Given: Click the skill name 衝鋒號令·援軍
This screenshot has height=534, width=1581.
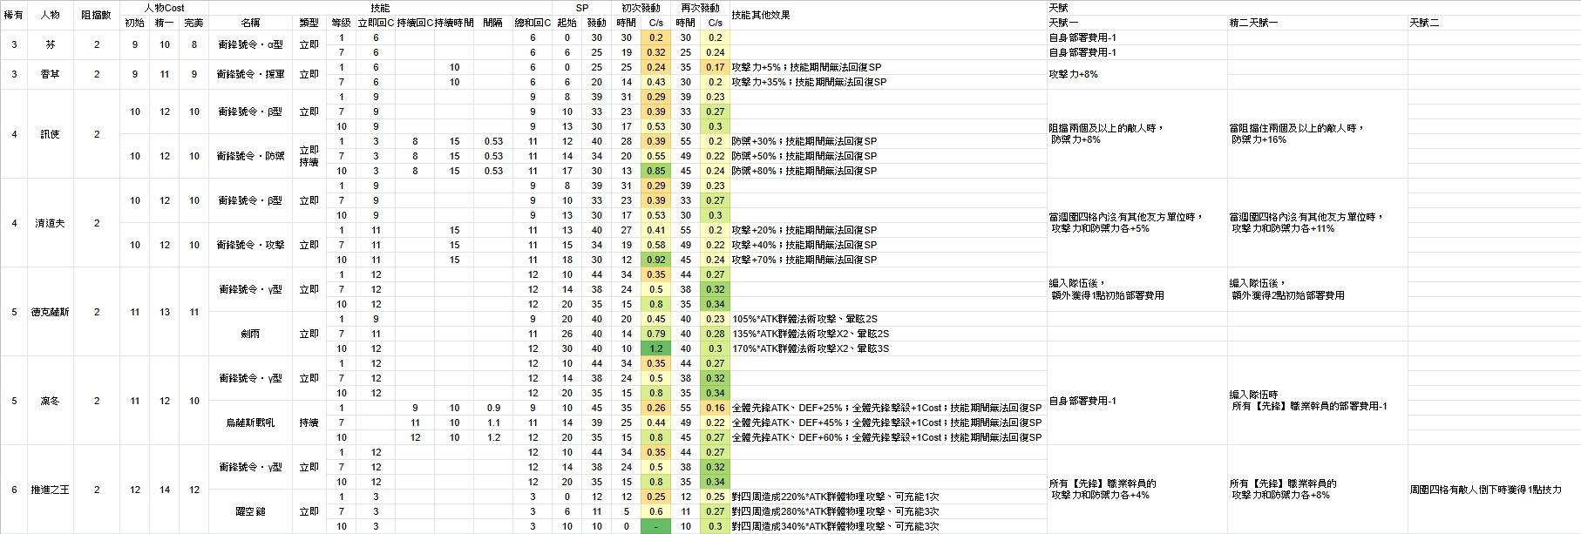Looking at the screenshot, I should tap(250, 74).
